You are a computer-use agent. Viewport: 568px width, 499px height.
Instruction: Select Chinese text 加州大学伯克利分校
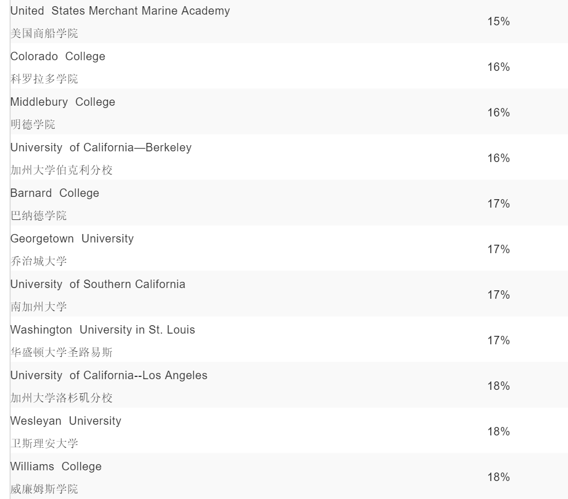click(61, 170)
